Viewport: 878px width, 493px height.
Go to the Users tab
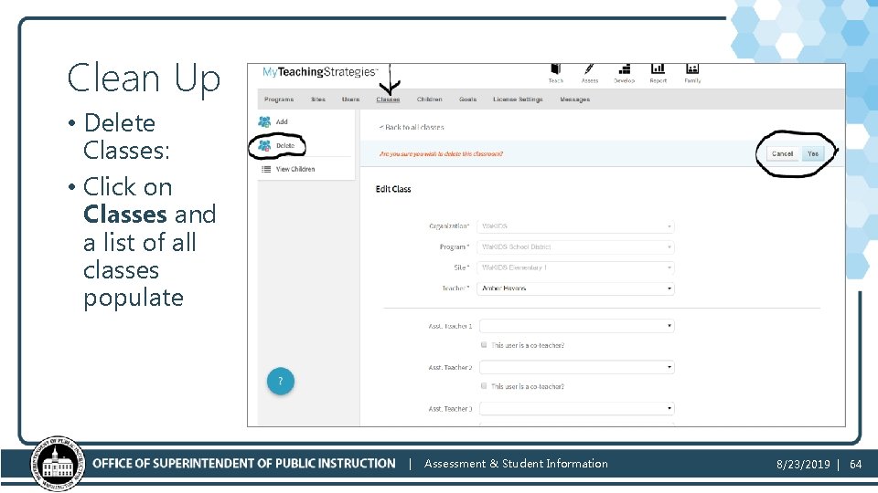pyautogui.click(x=350, y=100)
